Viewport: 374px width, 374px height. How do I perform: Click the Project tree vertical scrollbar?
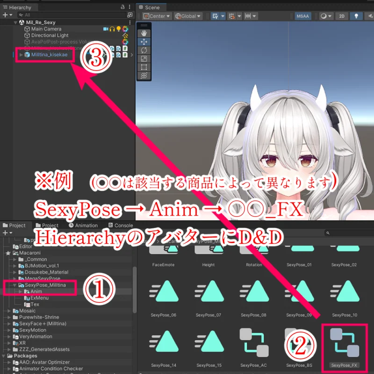[x=135, y=290]
